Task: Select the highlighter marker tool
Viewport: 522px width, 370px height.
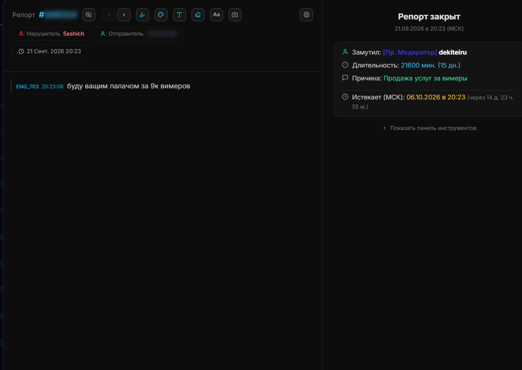Action: [x=143, y=15]
